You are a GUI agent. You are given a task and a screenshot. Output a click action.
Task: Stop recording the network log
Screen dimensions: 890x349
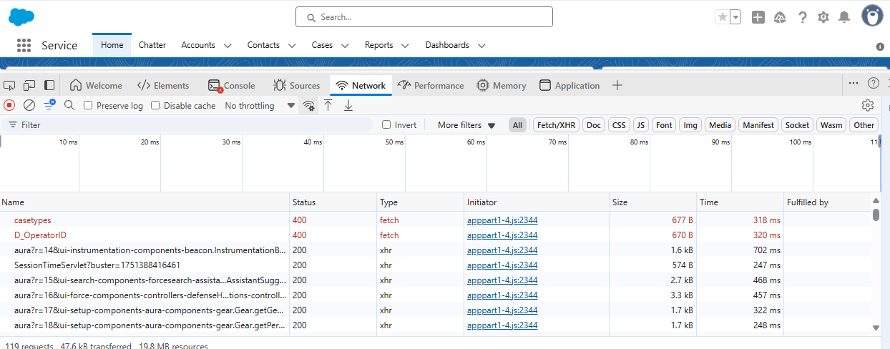coord(9,105)
